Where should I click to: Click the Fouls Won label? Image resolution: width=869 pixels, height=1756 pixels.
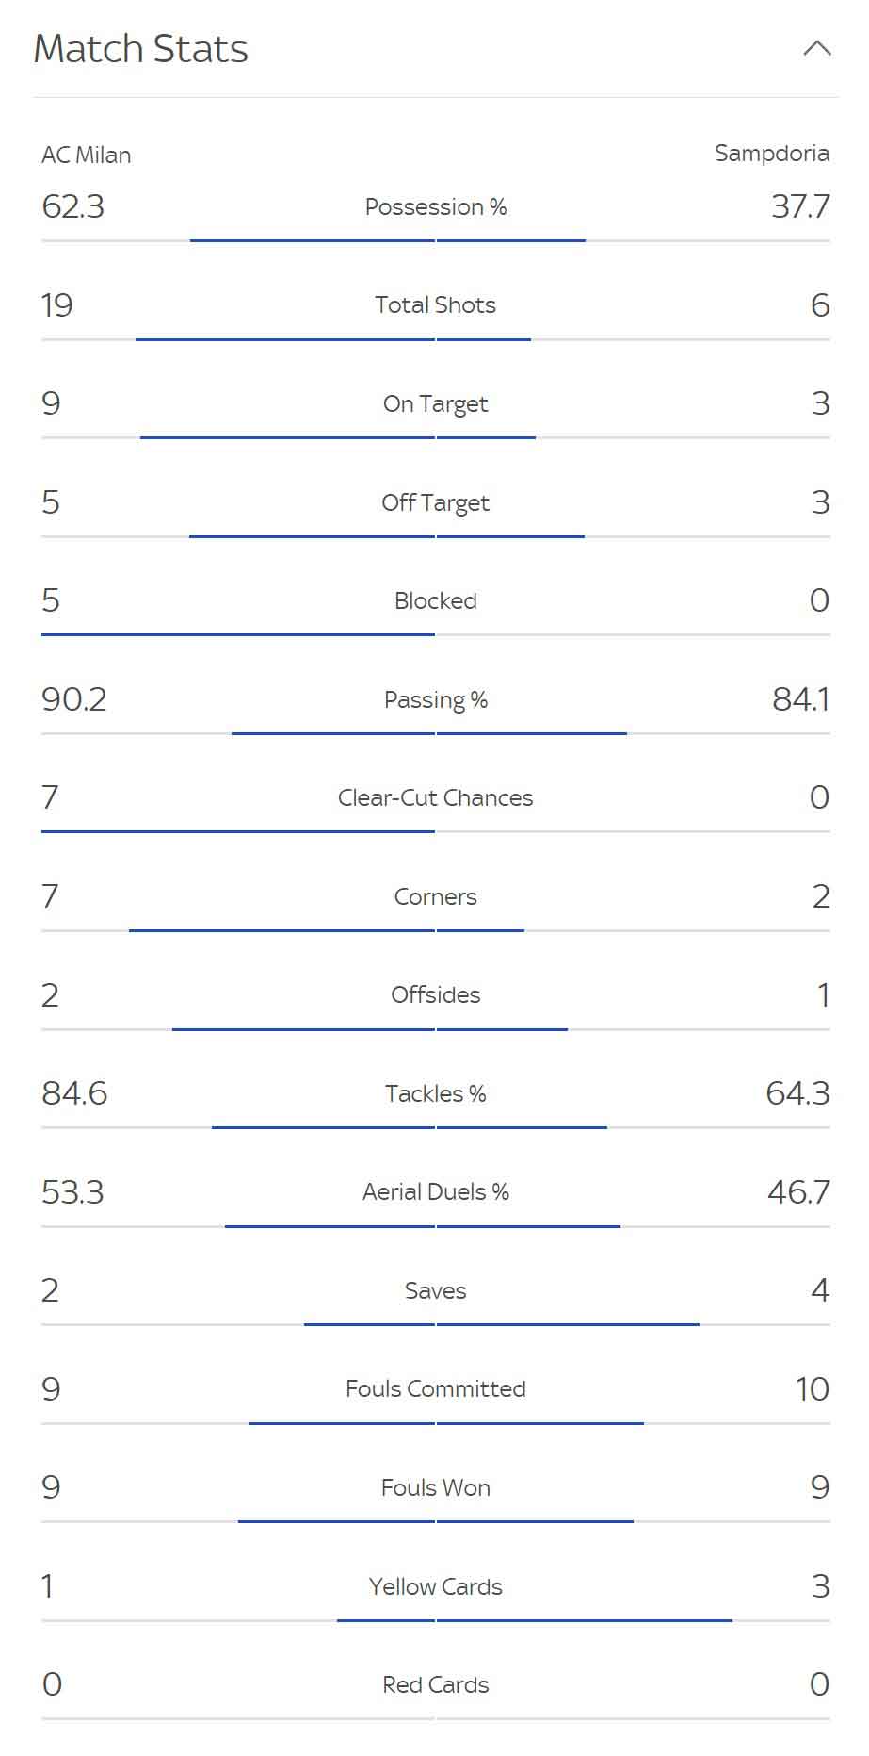click(x=436, y=1488)
